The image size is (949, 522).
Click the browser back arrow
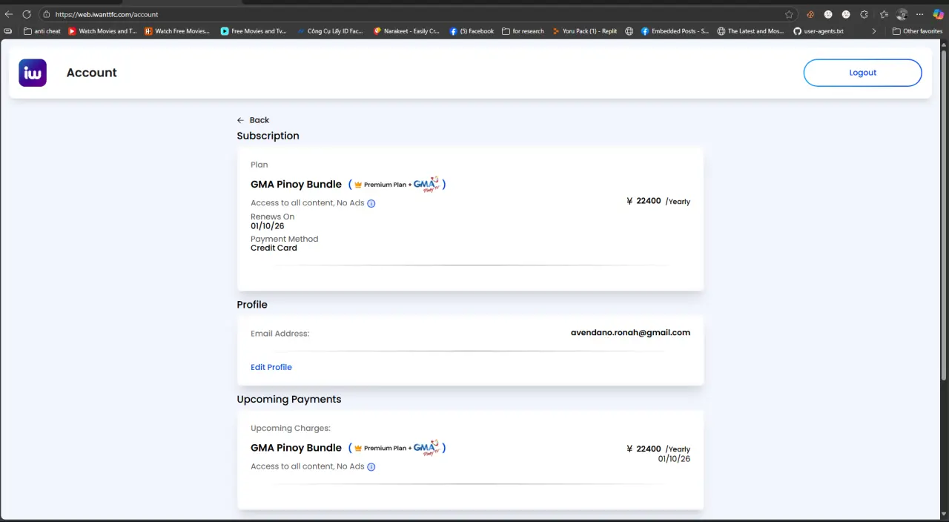click(9, 14)
